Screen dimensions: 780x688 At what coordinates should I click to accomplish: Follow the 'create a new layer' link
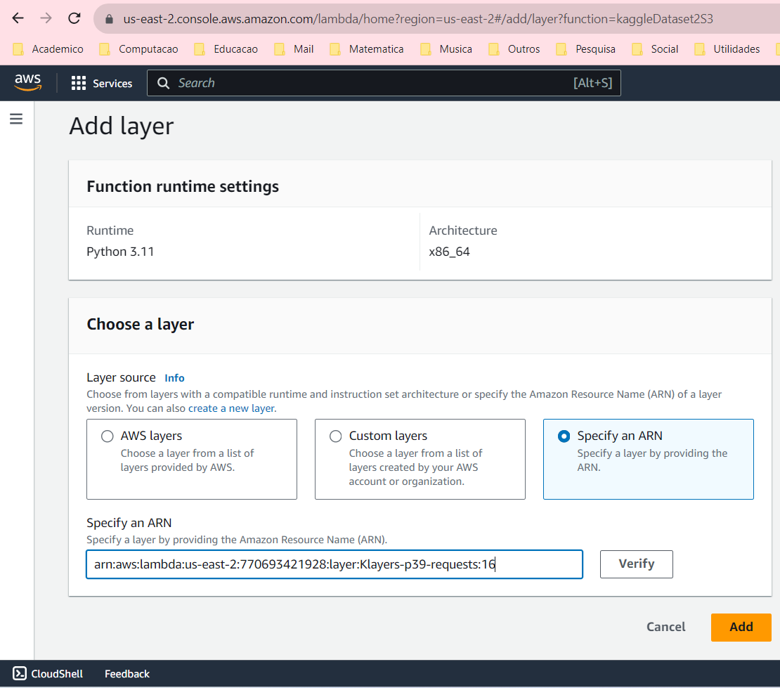[231, 408]
